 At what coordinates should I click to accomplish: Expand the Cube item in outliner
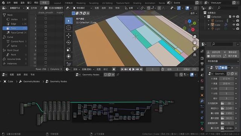coord(209,25)
